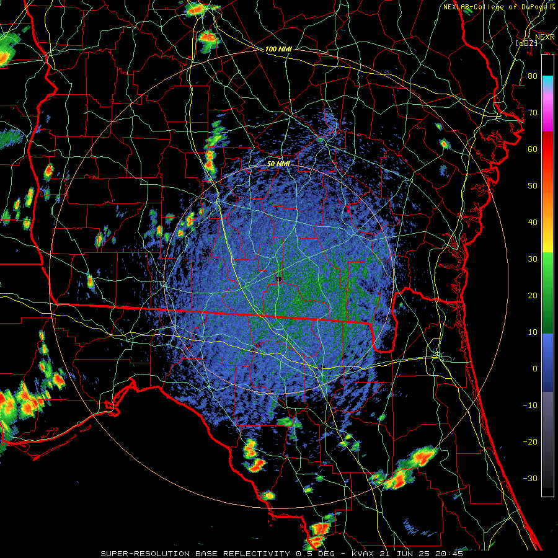The height and width of the screenshot is (558, 558).
Task: Click the cyan top segment of the color bar
Action: pos(547,82)
